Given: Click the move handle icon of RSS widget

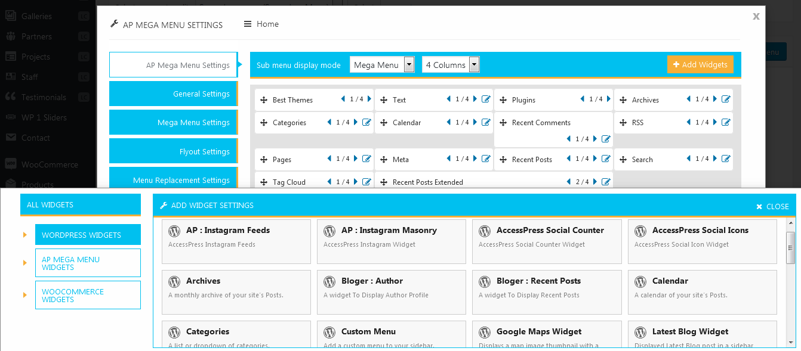Looking at the screenshot, I should point(623,123).
